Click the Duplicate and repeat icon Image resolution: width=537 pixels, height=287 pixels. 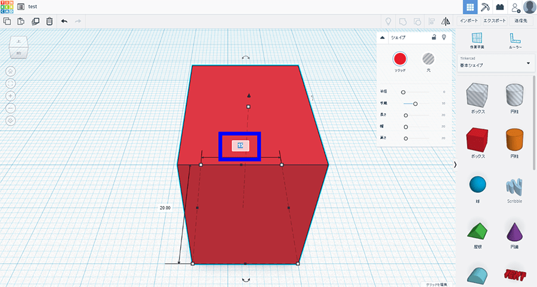pyautogui.click(x=35, y=21)
